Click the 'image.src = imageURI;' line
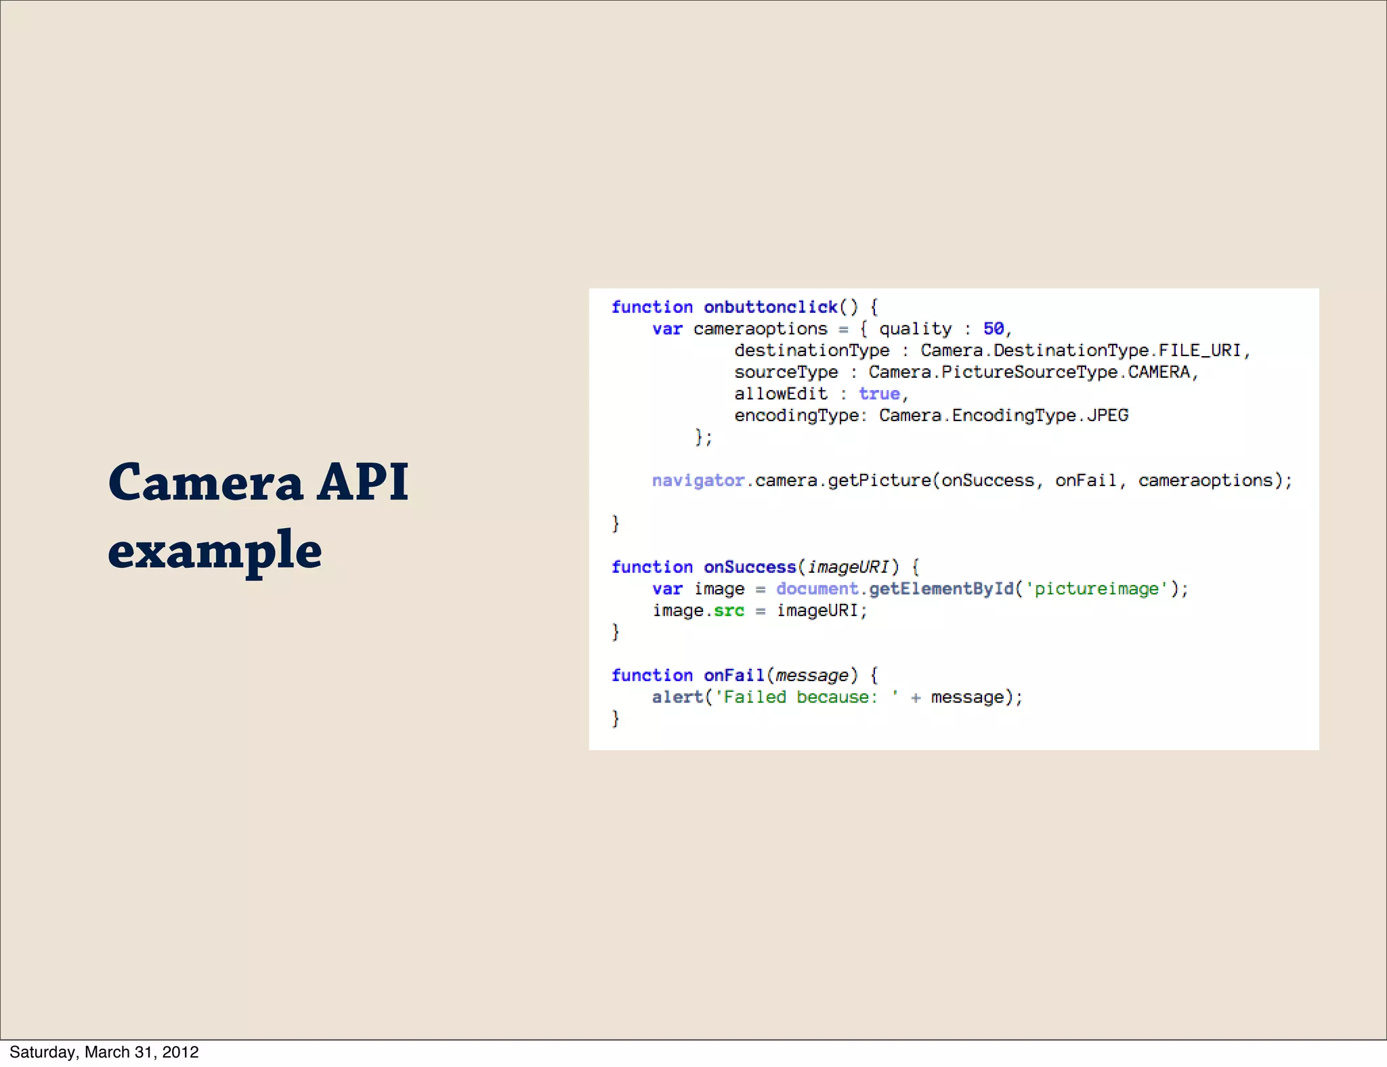Screen dimensions: 1387x1067 click(760, 611)
